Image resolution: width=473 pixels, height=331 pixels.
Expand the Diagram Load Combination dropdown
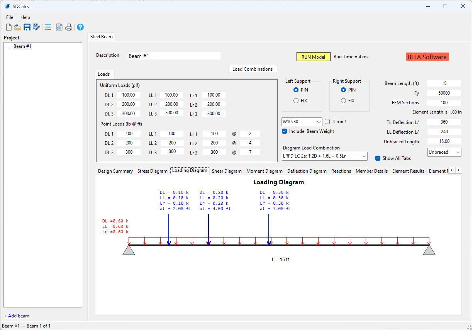coord(325,156)
